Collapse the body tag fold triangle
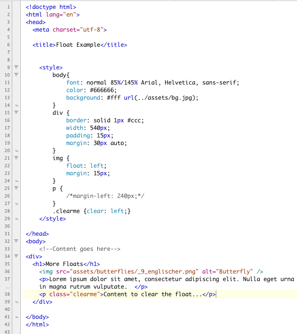The height and width of the screenshot is (334, 297). pyautogui.click(x=17, y=241)
